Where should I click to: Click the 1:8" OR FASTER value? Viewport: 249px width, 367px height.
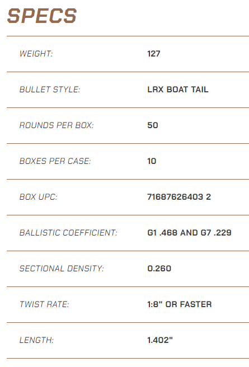click(x=180, y=304)
